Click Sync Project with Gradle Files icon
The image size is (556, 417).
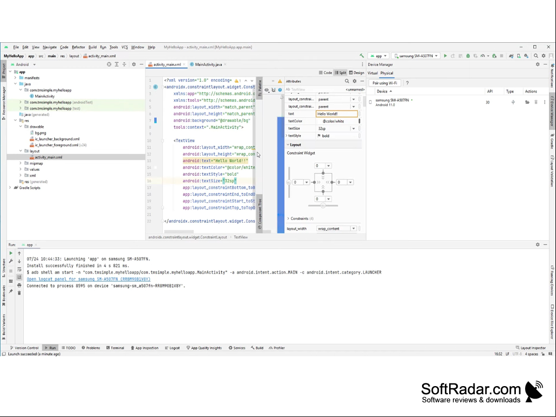[x=511, y=56]
